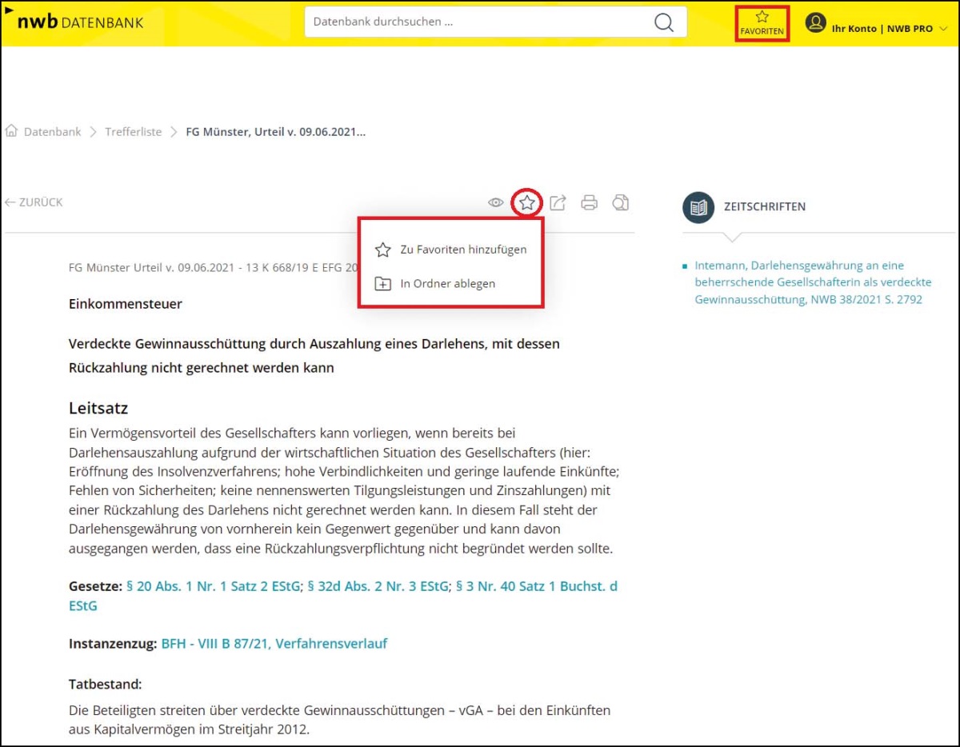This screenshot has width=960, height=747.
Task: Click the home icon in breadcrumb
Action: tap(12, 131)
